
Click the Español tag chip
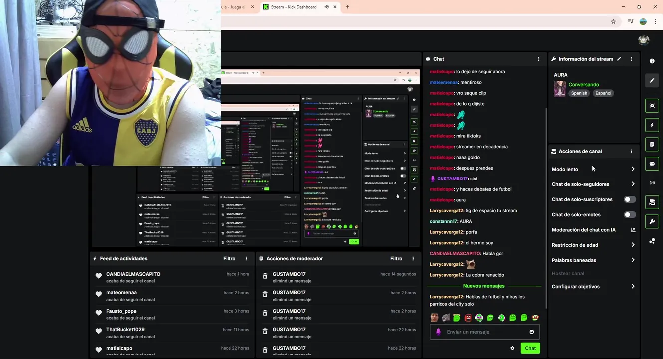(x=603, y=93)
